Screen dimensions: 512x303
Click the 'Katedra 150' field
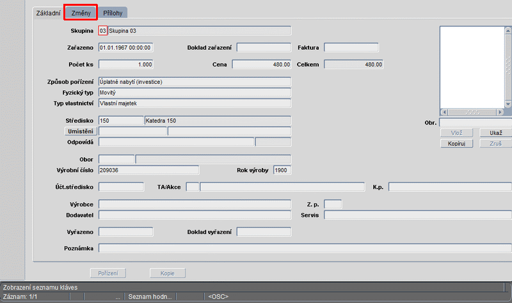pyautogui.click(x=218, y=121)
